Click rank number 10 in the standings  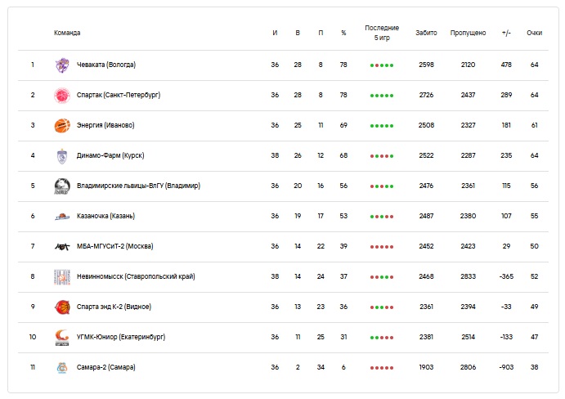[x=33, y=338]
